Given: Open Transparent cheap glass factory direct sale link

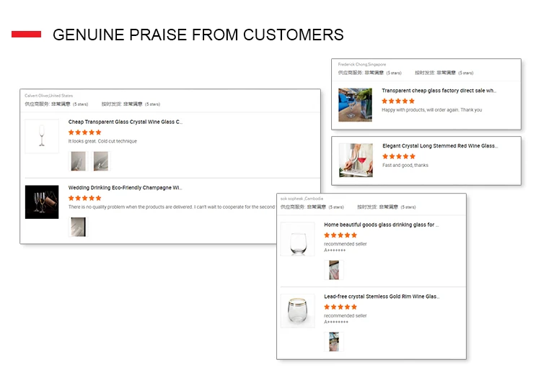Looking at the screenshot, I should pyautogui.click(x=439, y=91).
